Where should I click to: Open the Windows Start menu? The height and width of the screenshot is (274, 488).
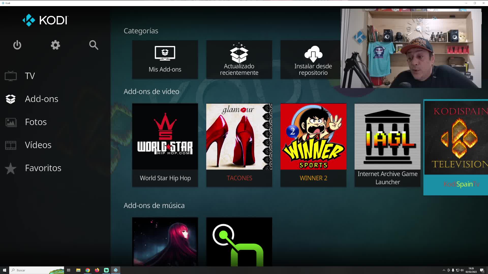point(4,270)
